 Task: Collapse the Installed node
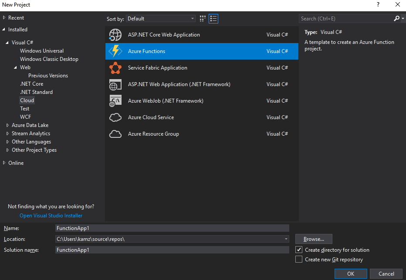pos(3,30)
